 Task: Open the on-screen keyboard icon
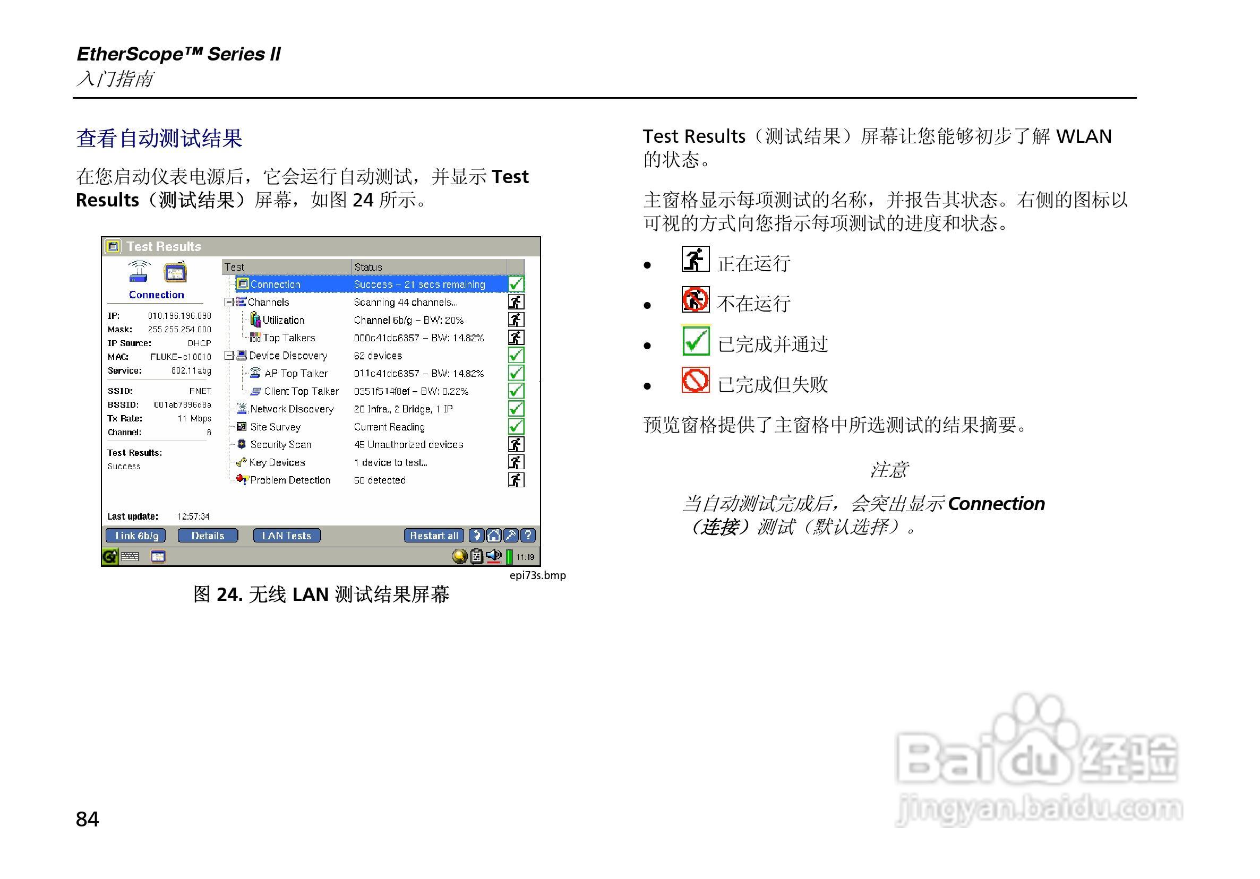[x=130, y=556]
